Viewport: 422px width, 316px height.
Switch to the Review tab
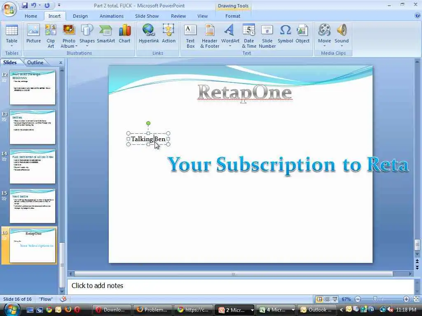[178, 16]
